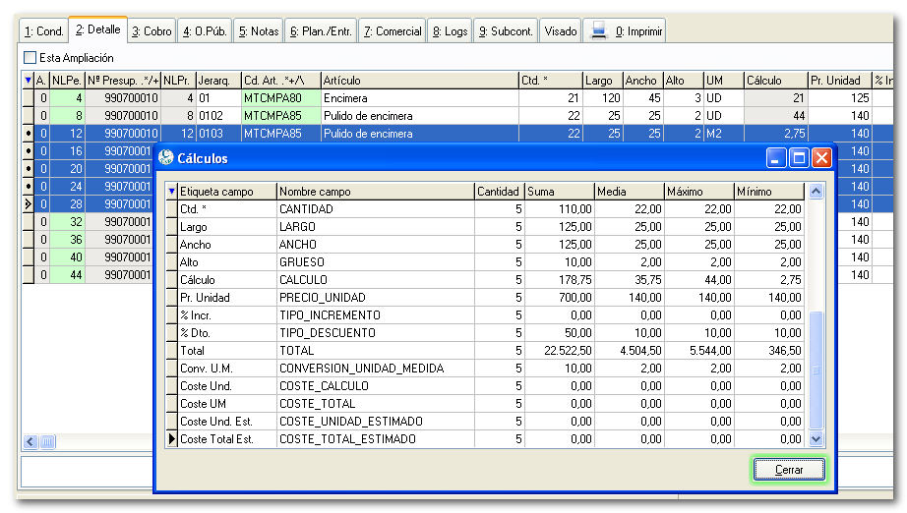This screenshot has width=907, height=513.
Task: Click the scroll up arrow in the Cálculos grid
Action: pyautogui.click(x=816, y=192)
